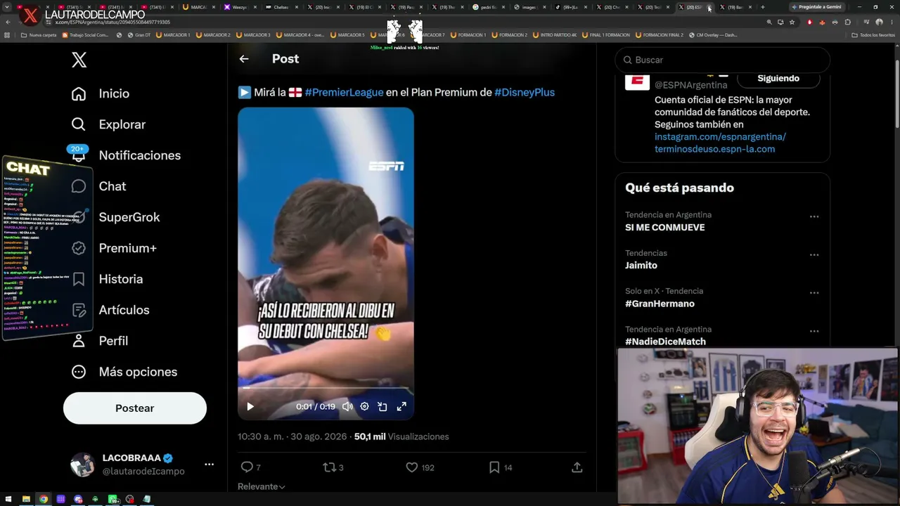Image resolution: width=900 pixels, height=506 pixels.
Task: Open terminosdeuso.espn-la.com link
Action: point(714,149)
